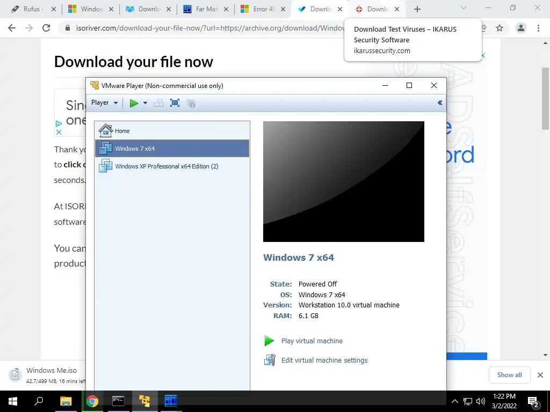Click Play virtual machine link
The height and width of the screenshot is (412, 550).
[312, 341]
